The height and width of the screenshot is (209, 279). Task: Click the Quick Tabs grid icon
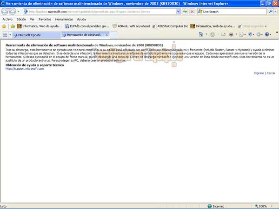coord(5,35)
